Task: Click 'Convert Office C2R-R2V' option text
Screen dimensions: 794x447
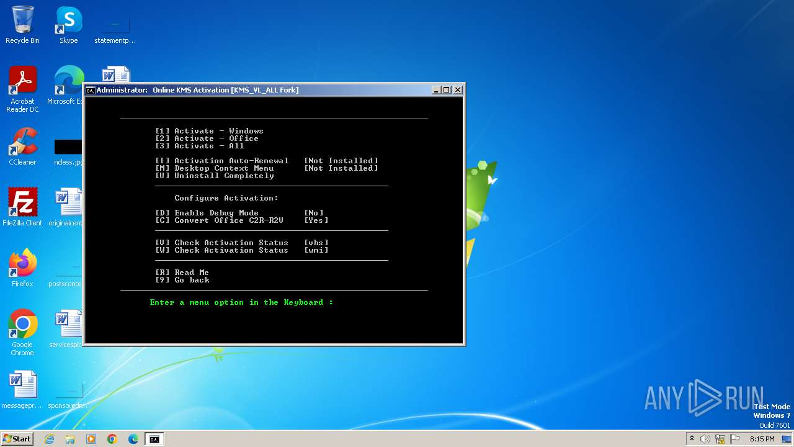Action: (x=229, y=220)
